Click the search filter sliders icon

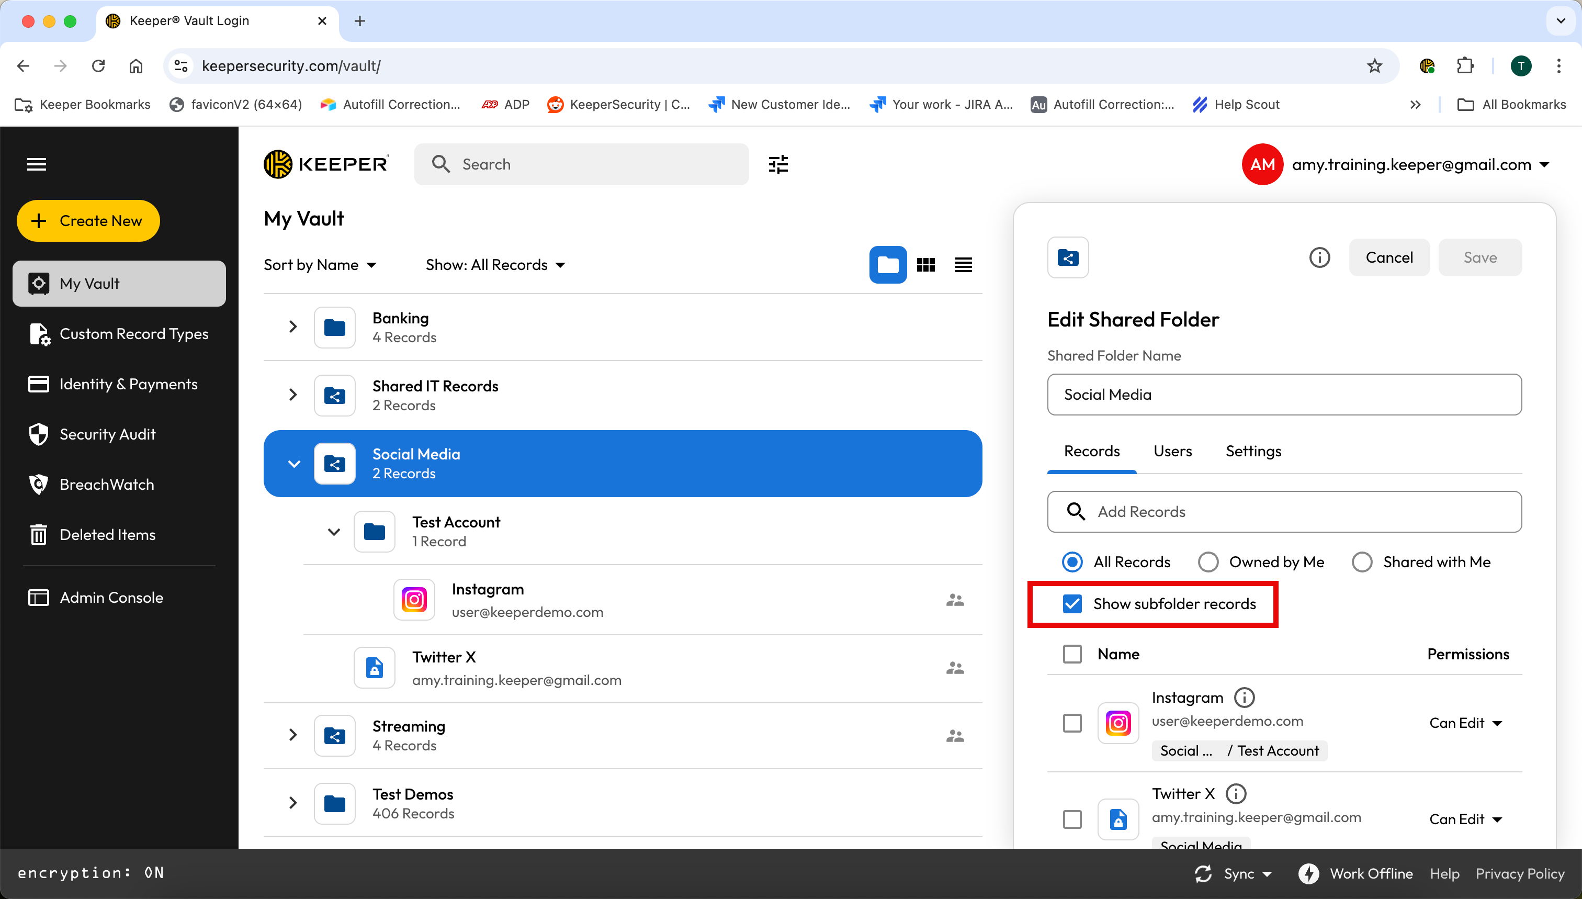pyautogui.click(x=778, y=164)
